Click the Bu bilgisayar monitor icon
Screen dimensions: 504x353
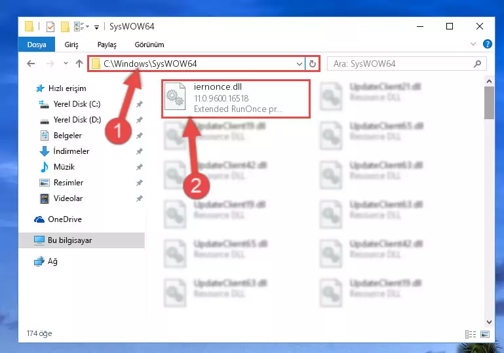point(39,240)
